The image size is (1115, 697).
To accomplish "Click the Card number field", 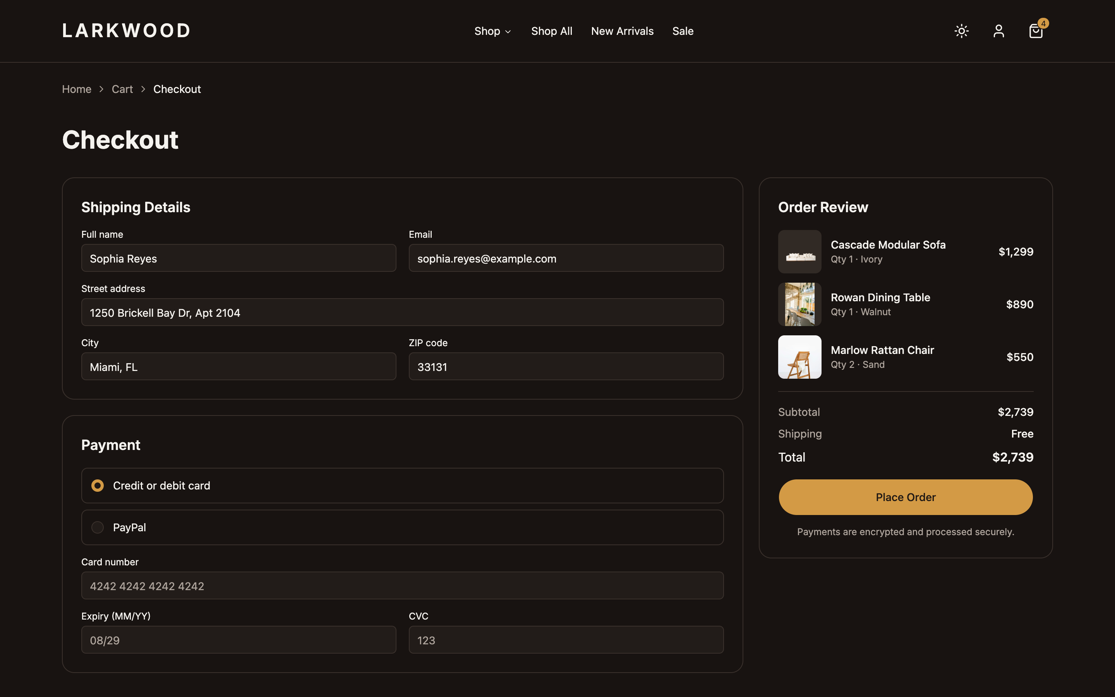I will point(402,585).
